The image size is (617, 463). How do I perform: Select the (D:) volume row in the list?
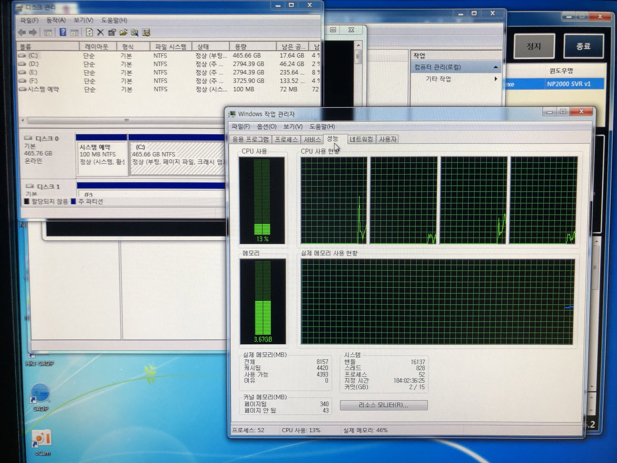coord(33,64)
